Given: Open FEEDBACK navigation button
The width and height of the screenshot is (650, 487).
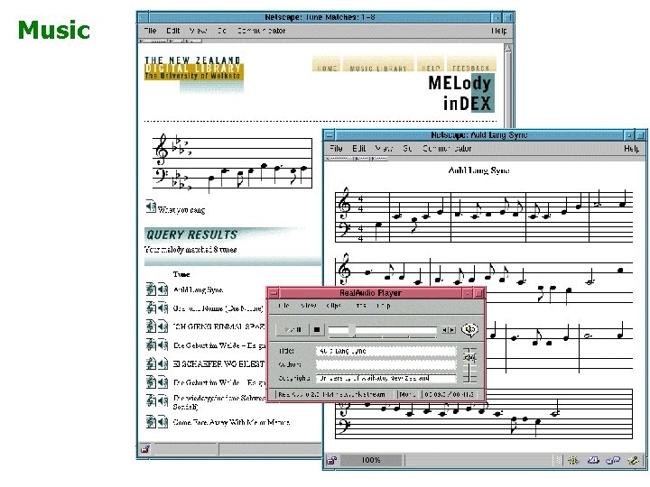Looking at the screenshot, I should point(471,65).
